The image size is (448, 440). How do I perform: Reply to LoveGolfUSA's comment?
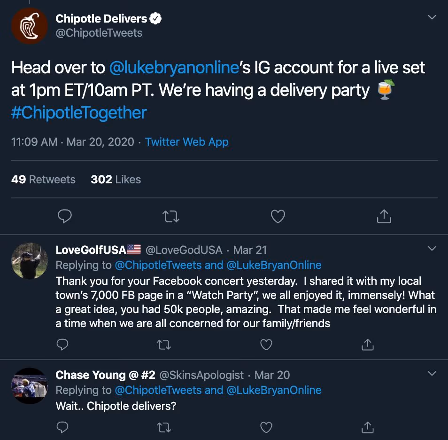click(x=62, y=345)
